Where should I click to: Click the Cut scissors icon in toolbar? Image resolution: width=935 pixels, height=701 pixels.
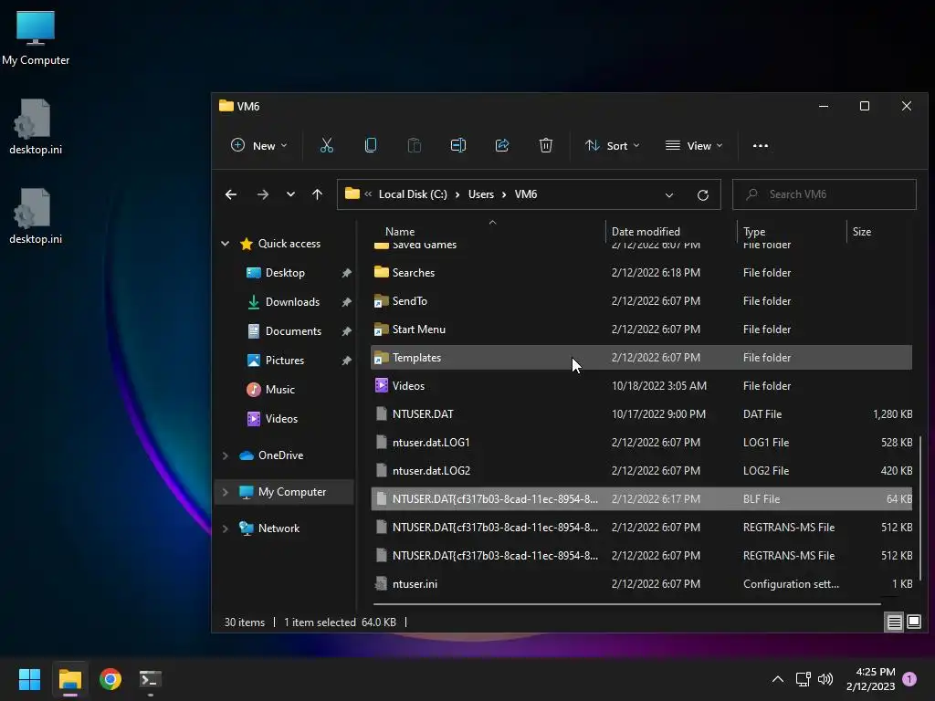[327, 145]
